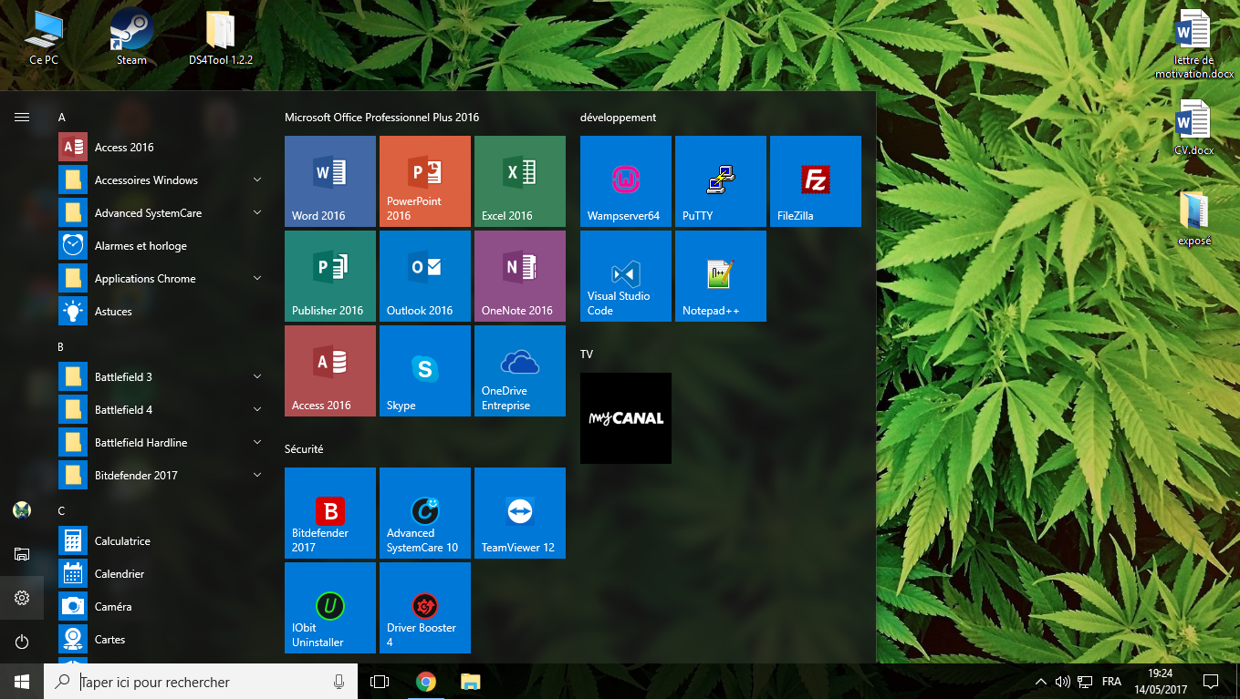The width and height of the screenshot is (1240, 699).
Task: Open the PuTTY tile
Action: pyautogui.click(x=721, y=181)
